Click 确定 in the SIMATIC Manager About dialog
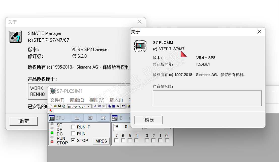Viewport: 279px width, 162px height. [24, 121]
